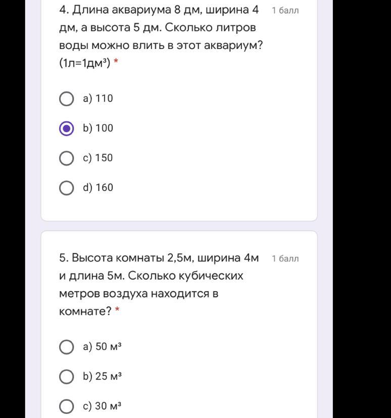Click the "1 балл" label of question 5

click(285, 259)
